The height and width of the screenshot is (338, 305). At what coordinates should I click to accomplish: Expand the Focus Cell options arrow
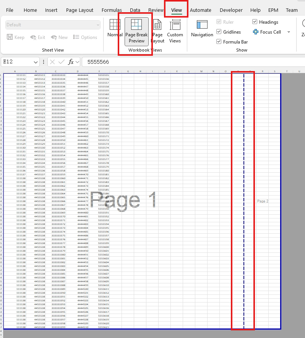[x=289, y=32]
